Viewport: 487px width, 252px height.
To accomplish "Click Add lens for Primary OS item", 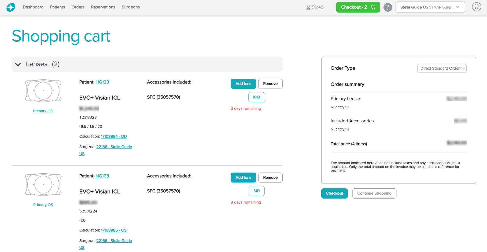I will click(243, 178).
